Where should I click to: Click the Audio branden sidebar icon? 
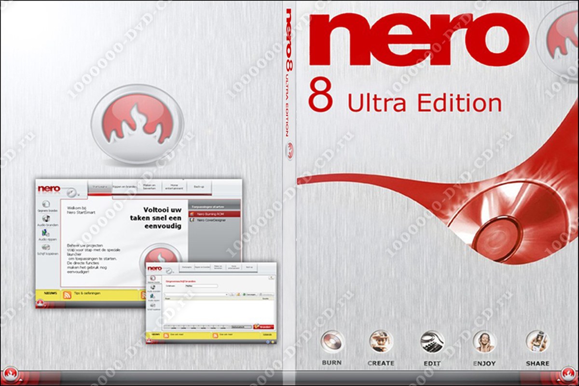point(46,220)
